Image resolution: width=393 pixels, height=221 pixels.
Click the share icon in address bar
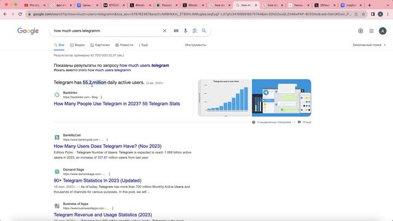coord(356,14)
